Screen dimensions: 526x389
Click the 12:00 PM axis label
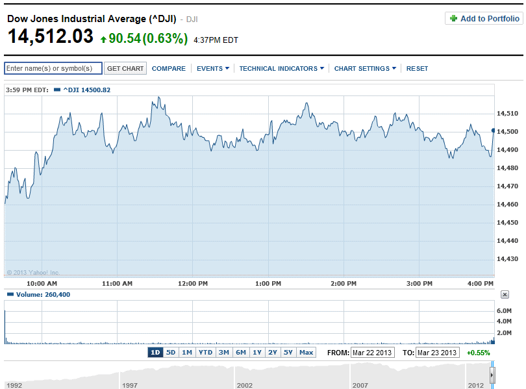pos(193,283)
